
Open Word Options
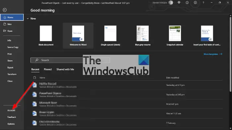click(11, 124)
